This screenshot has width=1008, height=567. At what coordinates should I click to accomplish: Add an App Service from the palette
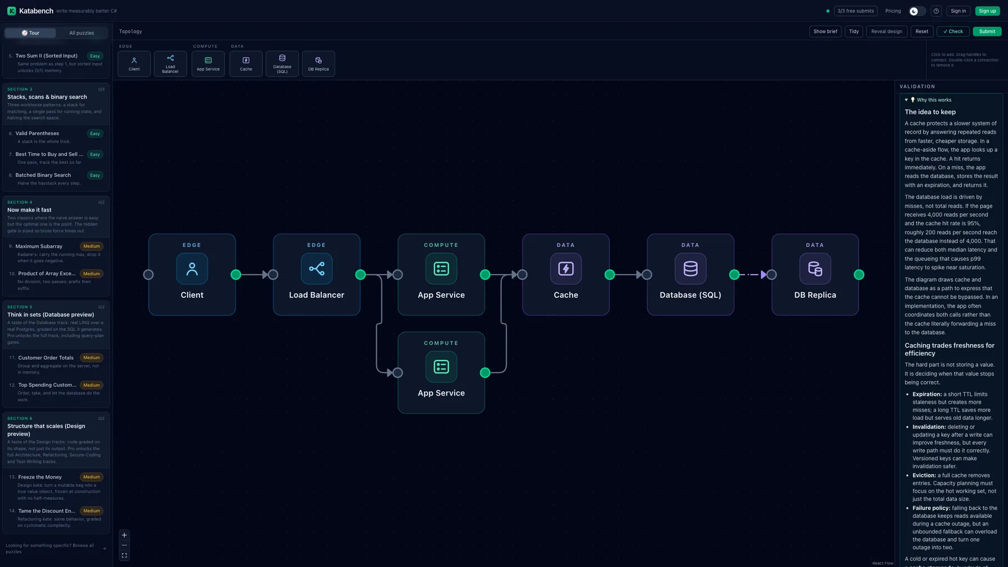tap(208, 63)
